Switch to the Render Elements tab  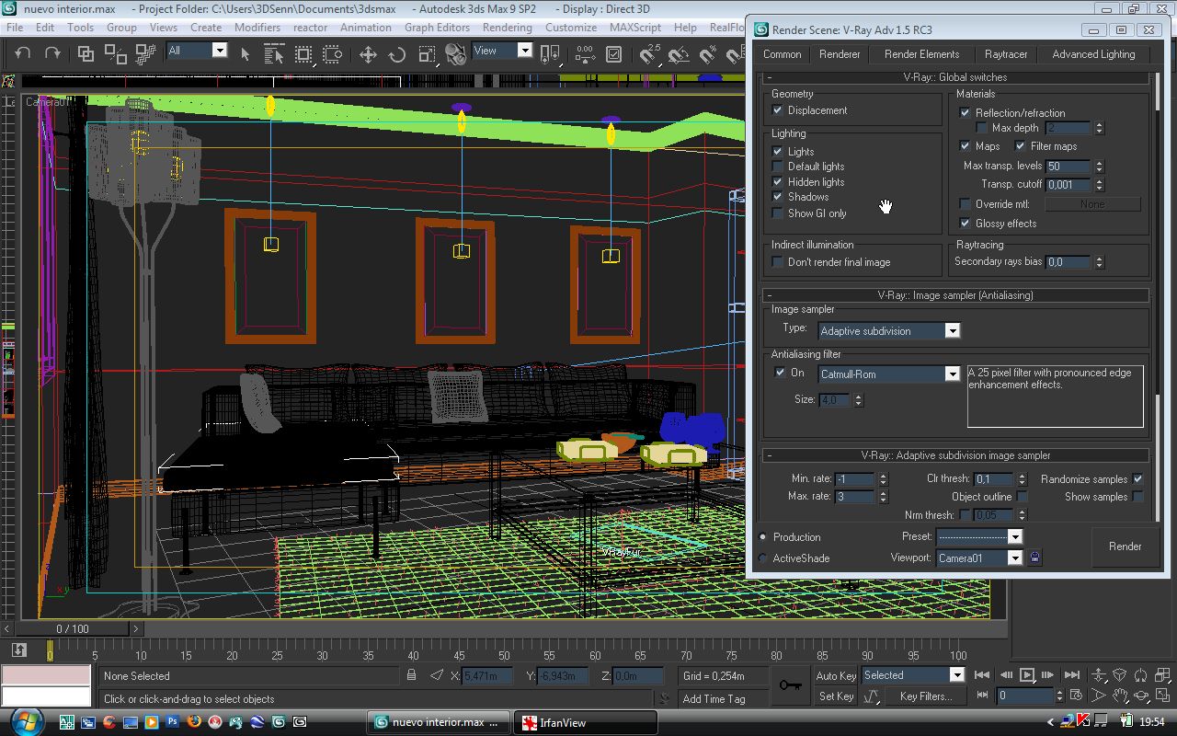tap(921, 54)
